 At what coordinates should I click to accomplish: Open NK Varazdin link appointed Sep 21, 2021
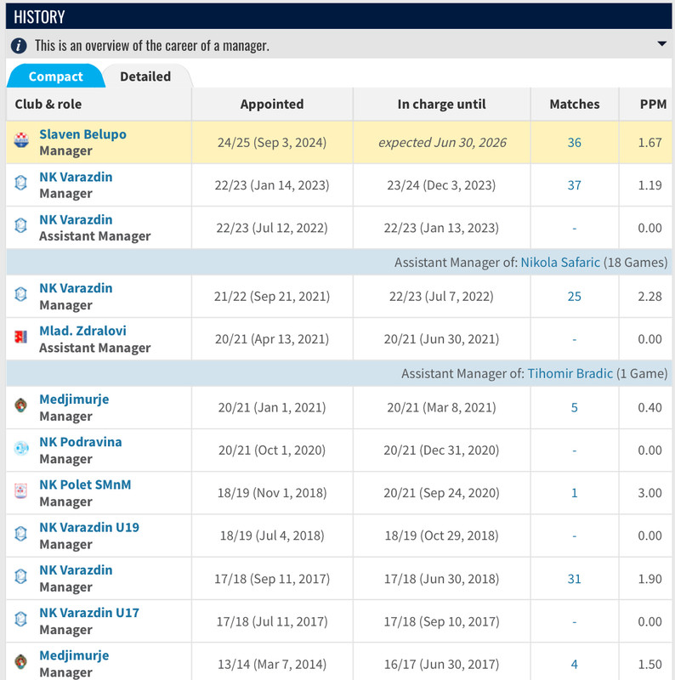(76, 288)
